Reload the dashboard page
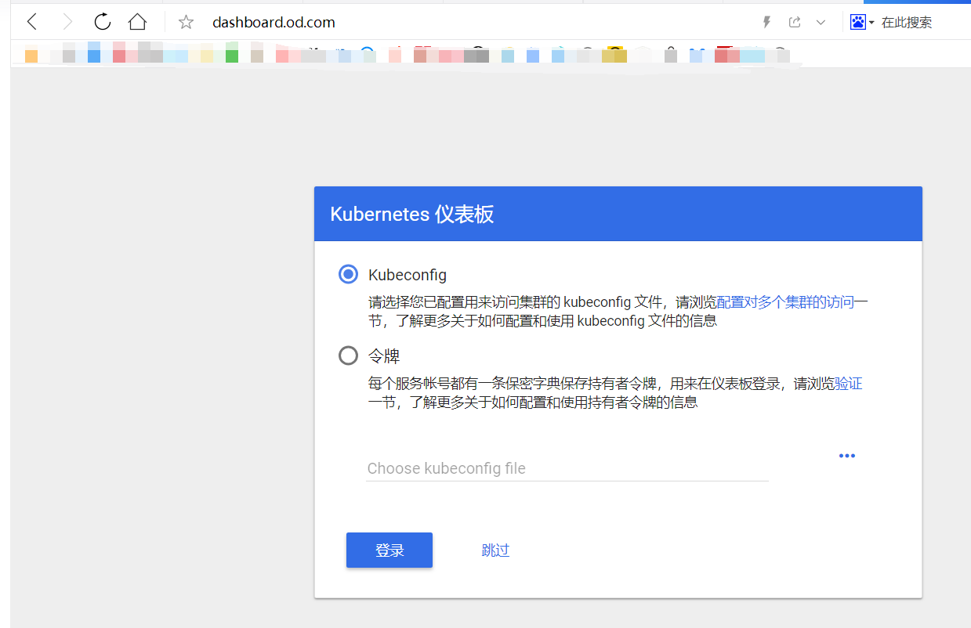The height and width of the screenshot is (628, 971). (103, 22)
